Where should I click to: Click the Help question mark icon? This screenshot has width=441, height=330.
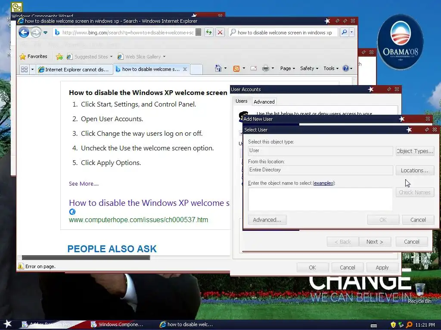(x=346, y=68)
